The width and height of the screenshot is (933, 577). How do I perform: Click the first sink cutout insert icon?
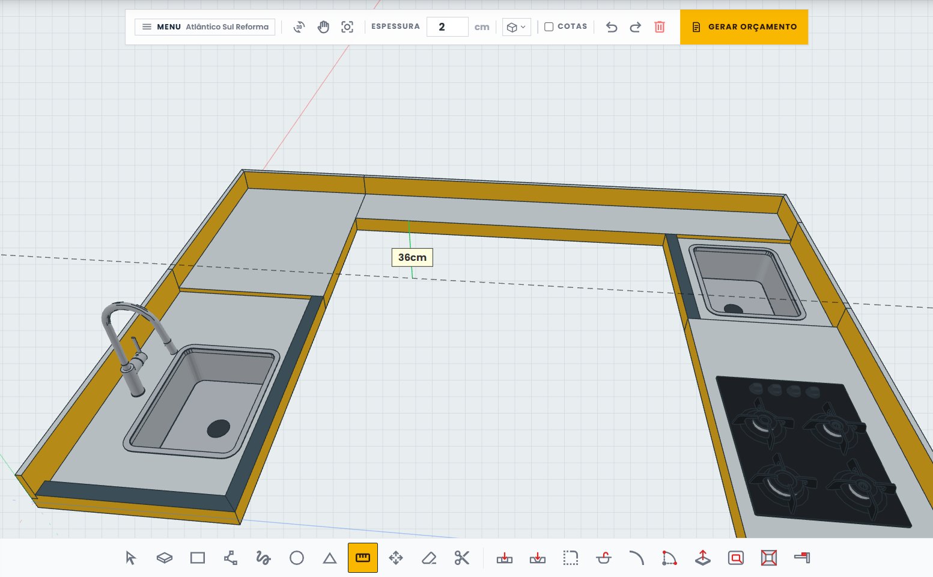click(505, 558)
